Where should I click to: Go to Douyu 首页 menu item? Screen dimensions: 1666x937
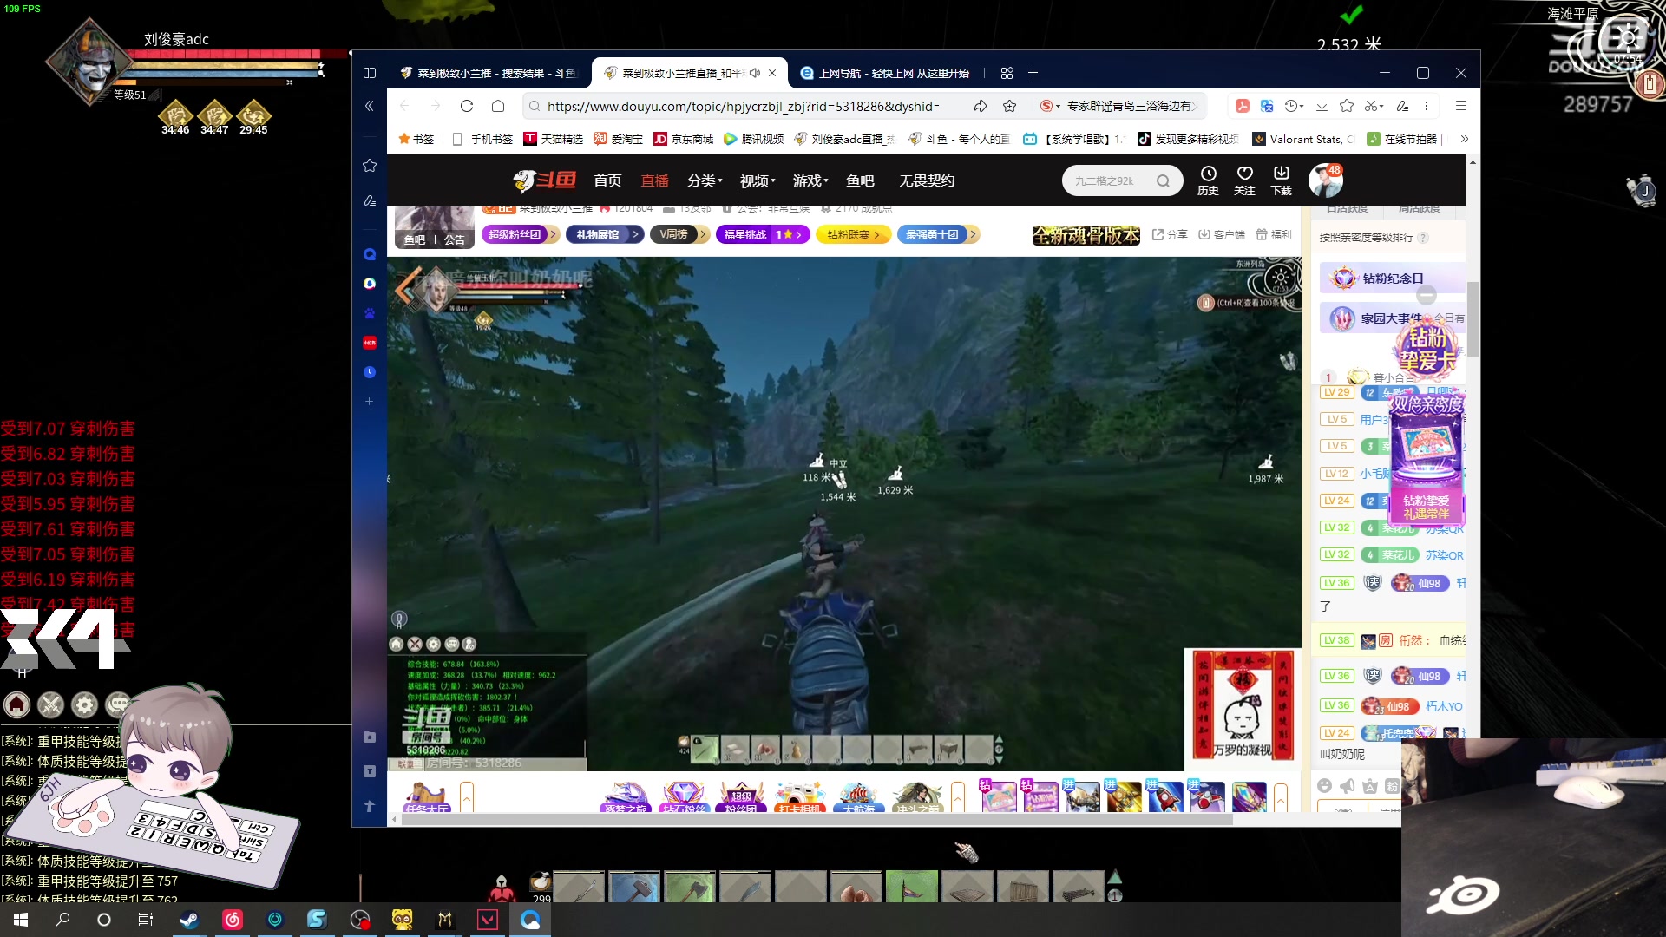pos(607,180)
